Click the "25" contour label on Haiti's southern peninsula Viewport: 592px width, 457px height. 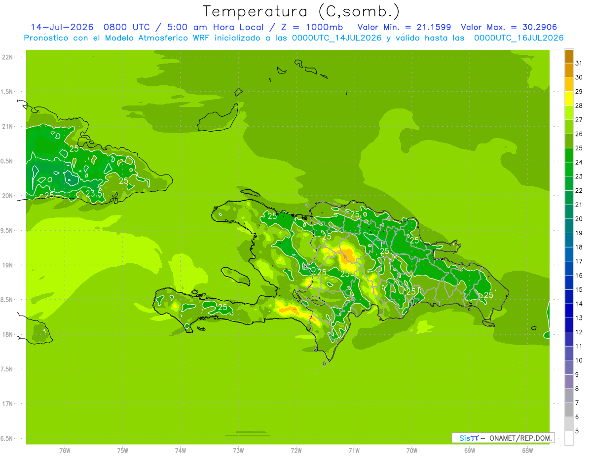tap(222, 307)
